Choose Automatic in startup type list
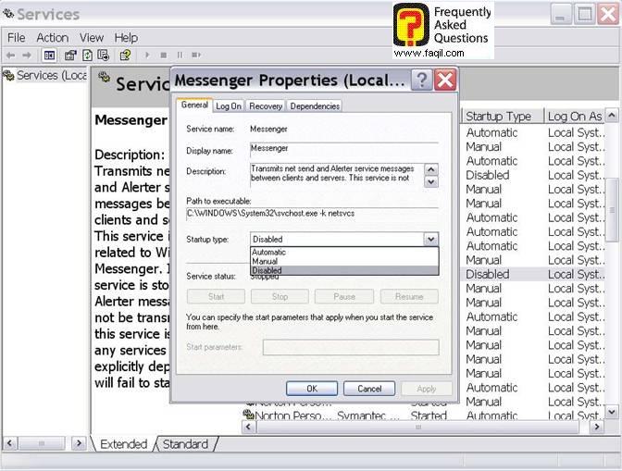 pos(344,252)
